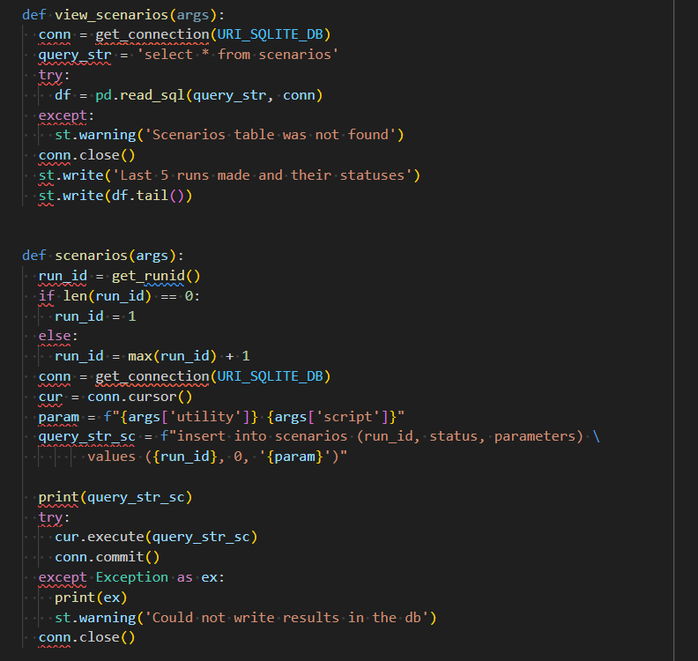Click 'print' in print(query_str_sc)
Viewport: 698px width, 661px height.
(58, 497)
